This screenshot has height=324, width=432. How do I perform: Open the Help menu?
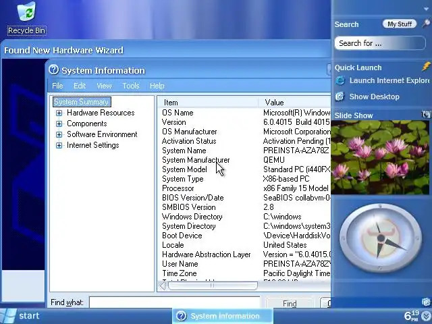tap(157, 86)
